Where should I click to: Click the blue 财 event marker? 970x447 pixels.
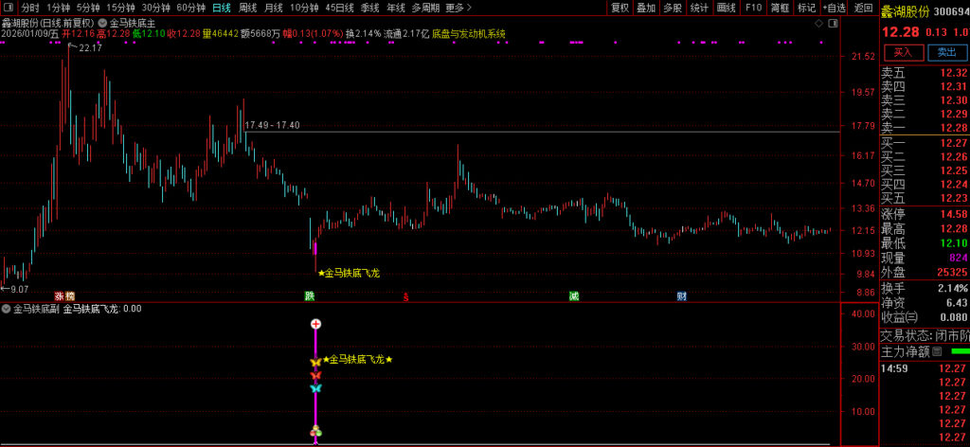click(681, 296)
